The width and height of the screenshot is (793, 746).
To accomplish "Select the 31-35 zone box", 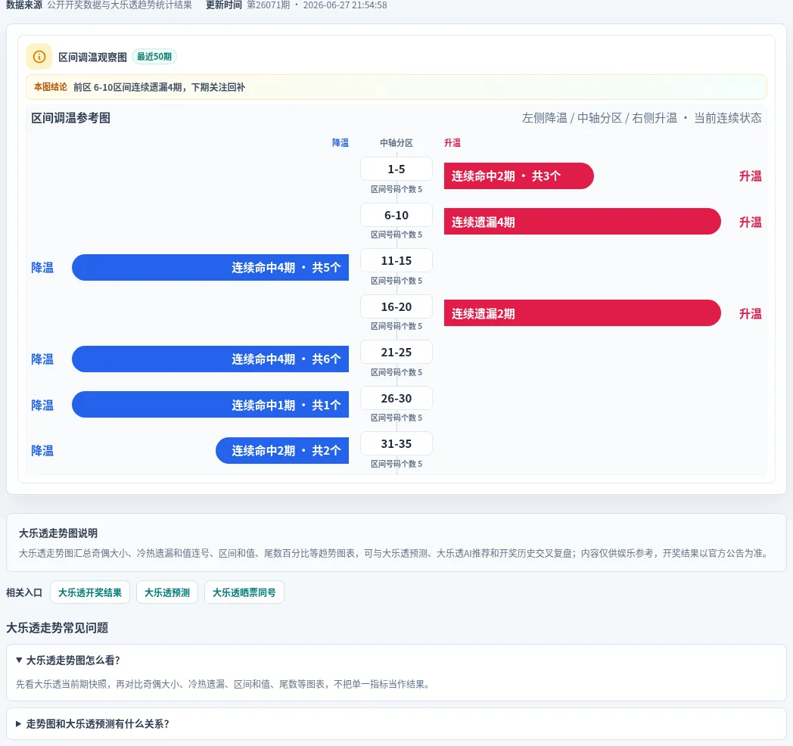I will coord(396,443).
